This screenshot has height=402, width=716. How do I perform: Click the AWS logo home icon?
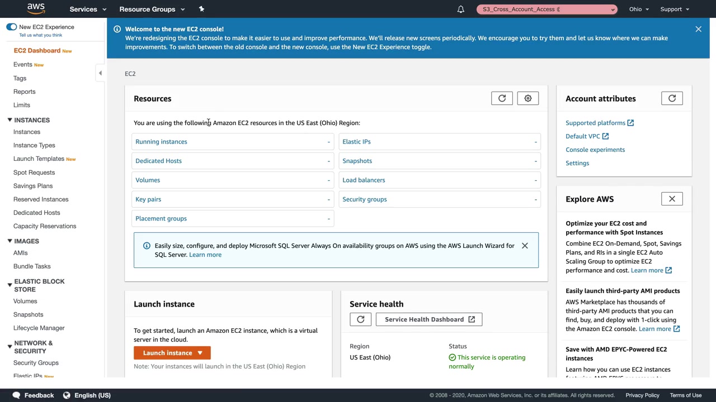click(36, 9)
